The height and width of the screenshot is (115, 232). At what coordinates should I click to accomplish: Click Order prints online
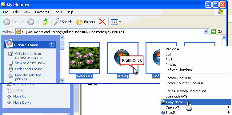click(29, 69)
